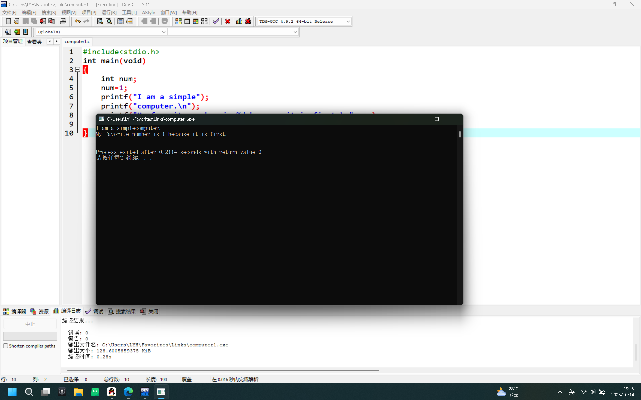The width and height of the screenshot is (641, 400).
Task: Click the profile analysis bar chart icon
Action: click(x=239, y=21)
